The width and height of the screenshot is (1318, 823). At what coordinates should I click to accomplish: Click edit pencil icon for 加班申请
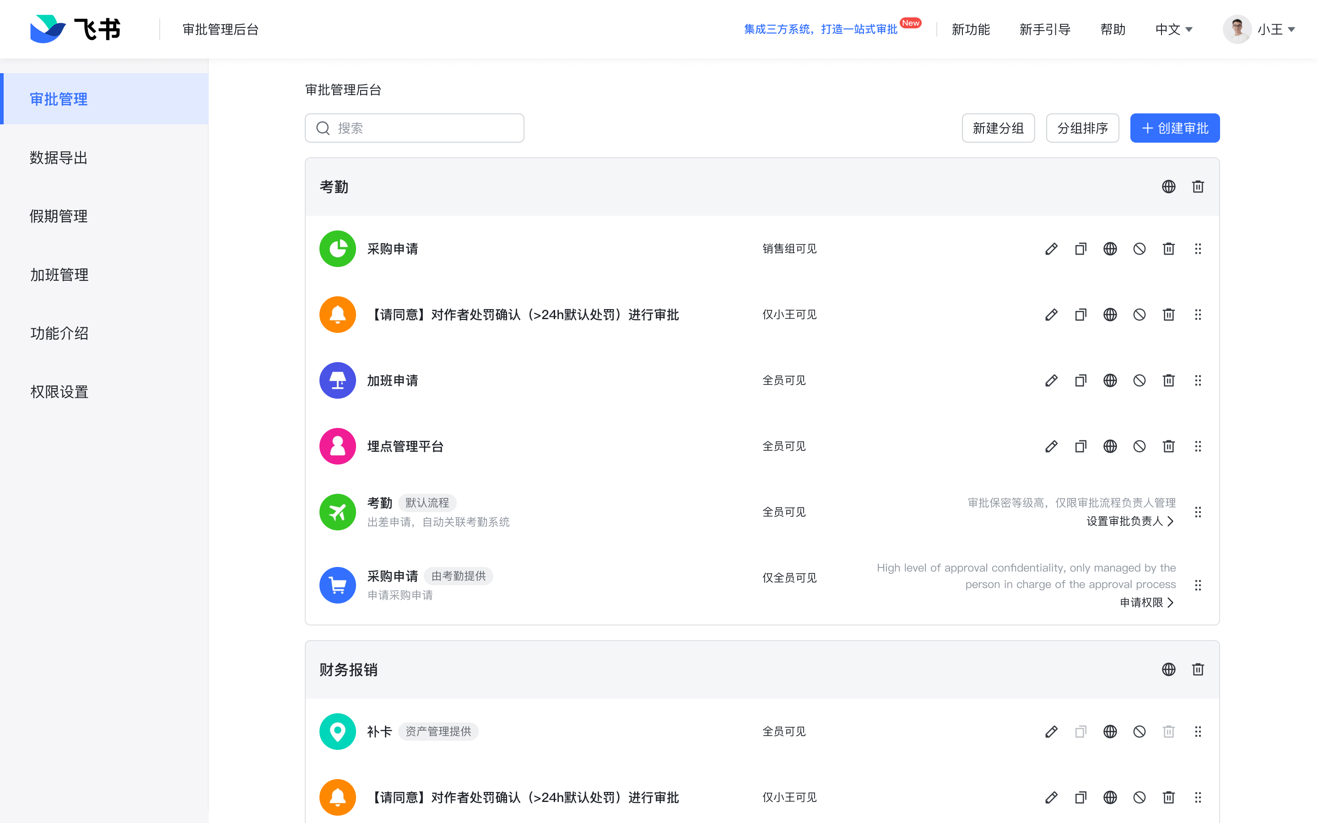pos(1051,380)
